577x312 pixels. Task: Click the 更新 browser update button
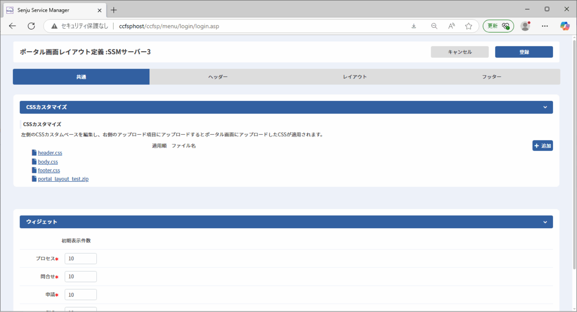[x=498, y=26]
